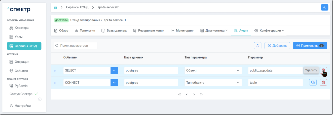Click the Добавить button
This screenshot has height=115, width=333.
[x=277, y=45]
